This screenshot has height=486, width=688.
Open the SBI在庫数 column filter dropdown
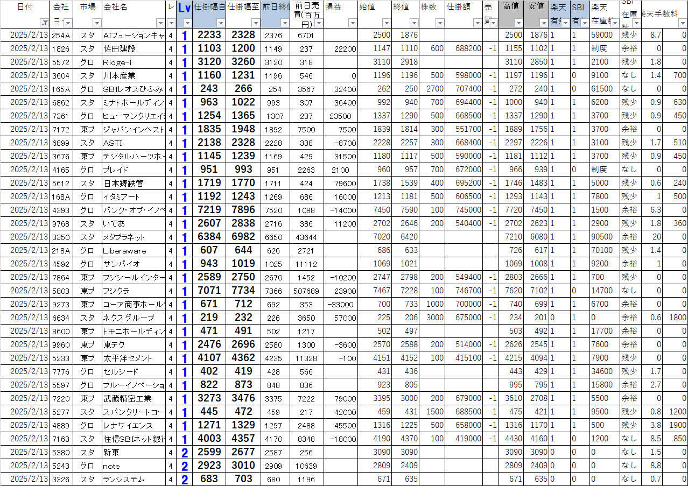636,23
